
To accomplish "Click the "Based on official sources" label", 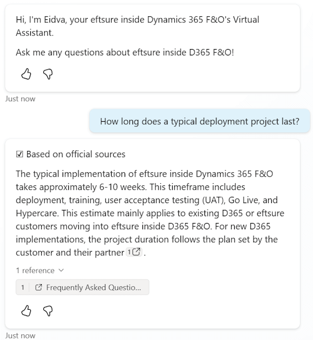I will tap(76, 154).
